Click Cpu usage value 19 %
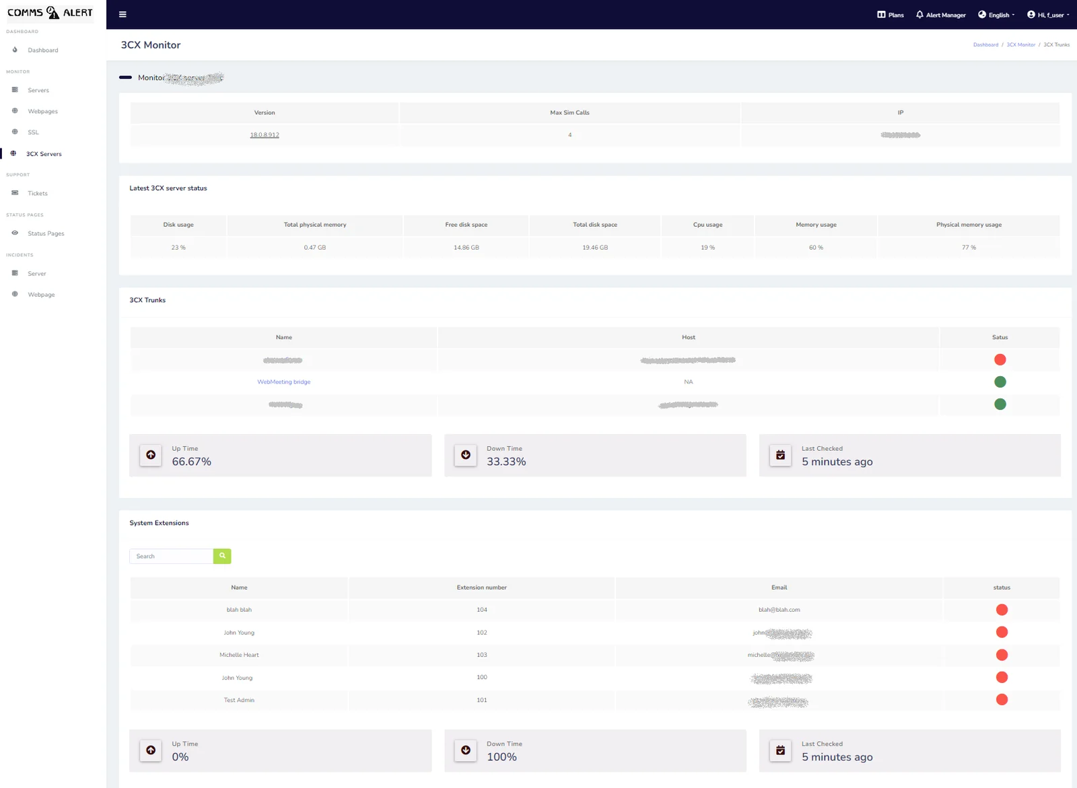 (708, 248)
